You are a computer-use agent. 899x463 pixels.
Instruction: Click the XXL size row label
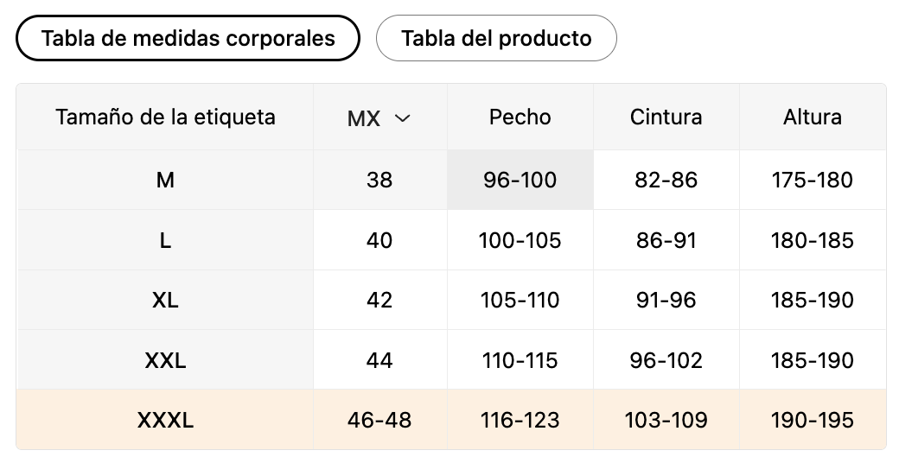click(x=165, y=360)
